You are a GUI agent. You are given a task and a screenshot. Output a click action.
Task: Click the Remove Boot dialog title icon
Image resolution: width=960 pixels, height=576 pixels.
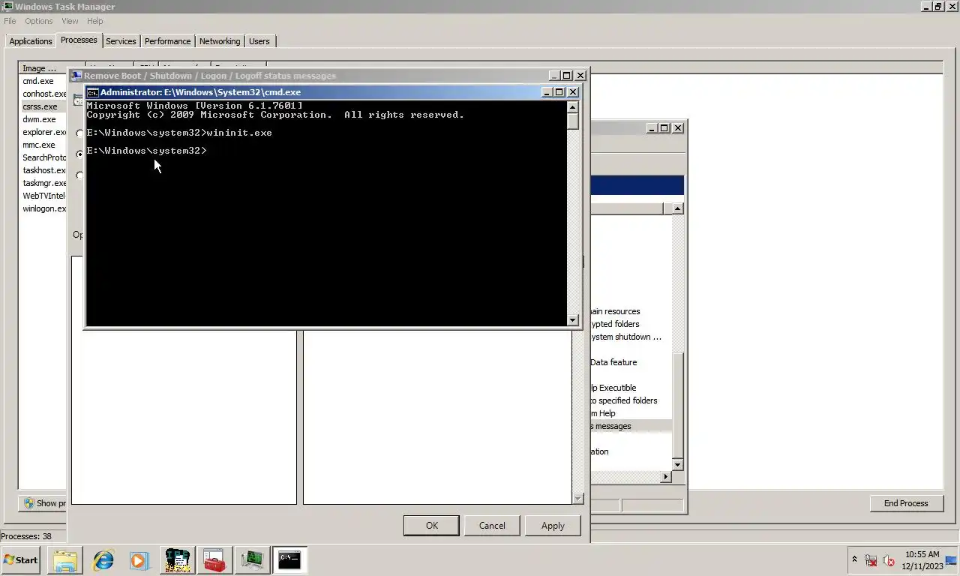click(x=76, y=76)
